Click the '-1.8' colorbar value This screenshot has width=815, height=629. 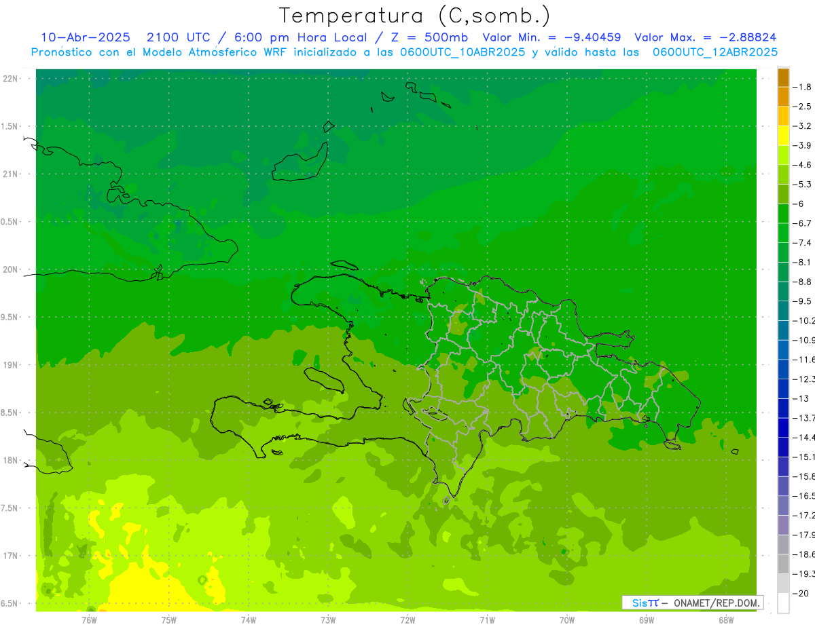(803, 87)
